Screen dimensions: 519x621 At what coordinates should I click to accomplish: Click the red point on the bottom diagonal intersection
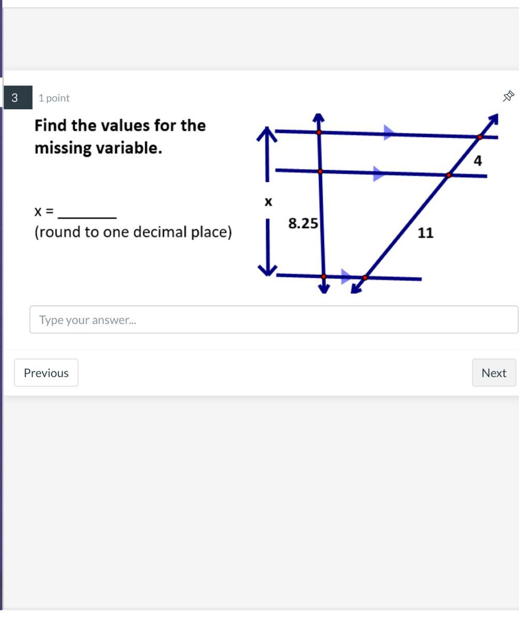[x=365, y=278]
